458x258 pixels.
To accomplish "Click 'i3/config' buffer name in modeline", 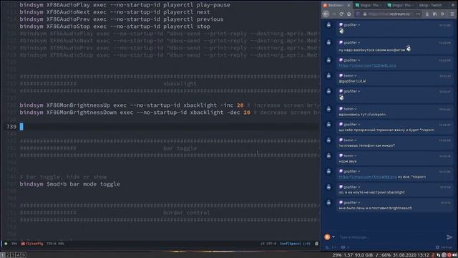I will click(x=34, y=244).
